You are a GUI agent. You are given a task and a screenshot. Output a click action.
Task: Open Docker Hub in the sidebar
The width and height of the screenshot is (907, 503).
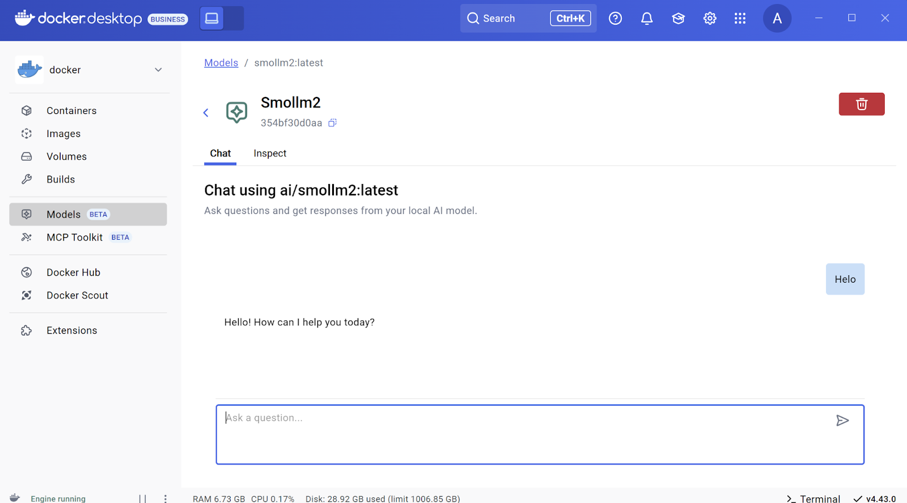[88, 272]
